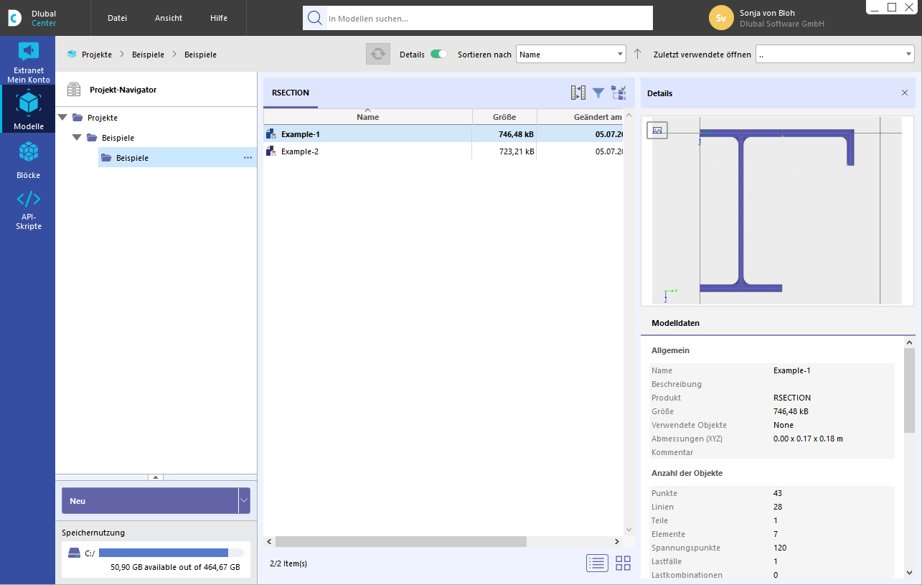Click the Projekt-Navigator panel icon
Image resolution: width=922 pixels, height=585 pixels.
tap(74, 90)
